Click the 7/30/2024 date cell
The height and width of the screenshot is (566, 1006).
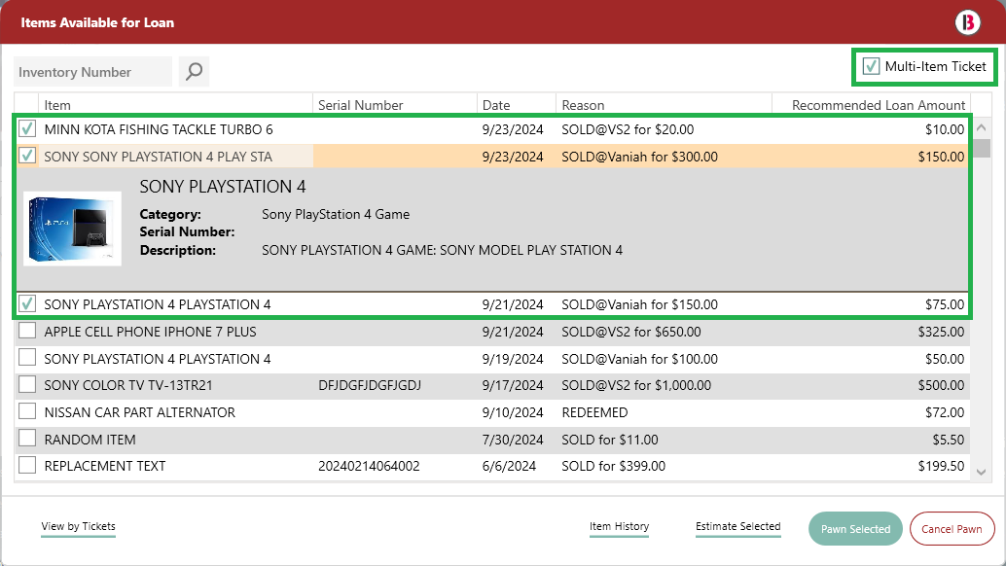click(x=513, y=440)
